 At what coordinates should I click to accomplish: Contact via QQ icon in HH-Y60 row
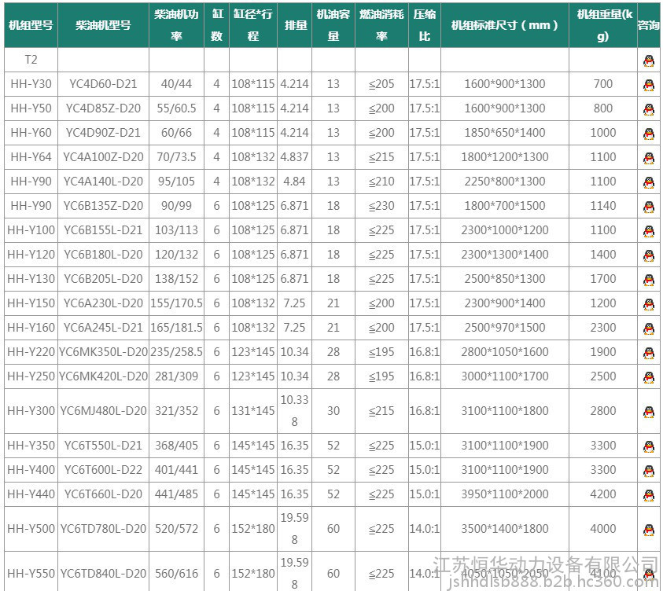(x=649, y=134)
